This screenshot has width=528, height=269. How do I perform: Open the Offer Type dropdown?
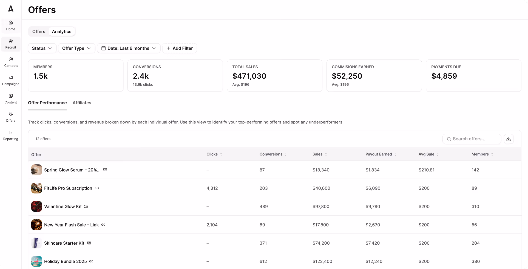tap(76, 48)
